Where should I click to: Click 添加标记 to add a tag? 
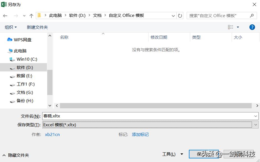pos(140,134)
